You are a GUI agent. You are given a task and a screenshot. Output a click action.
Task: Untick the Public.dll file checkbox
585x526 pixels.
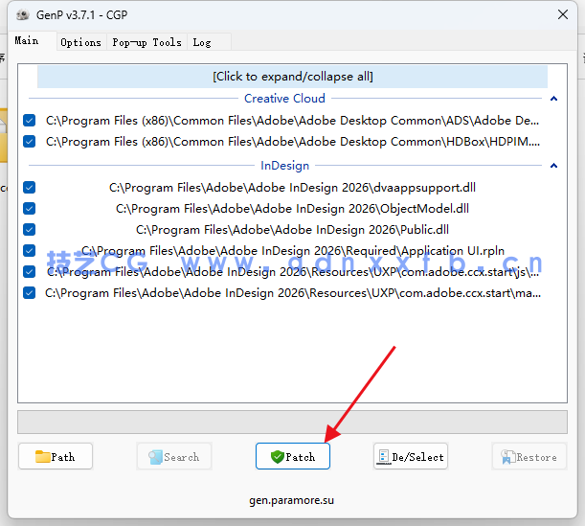coord(30,230)
